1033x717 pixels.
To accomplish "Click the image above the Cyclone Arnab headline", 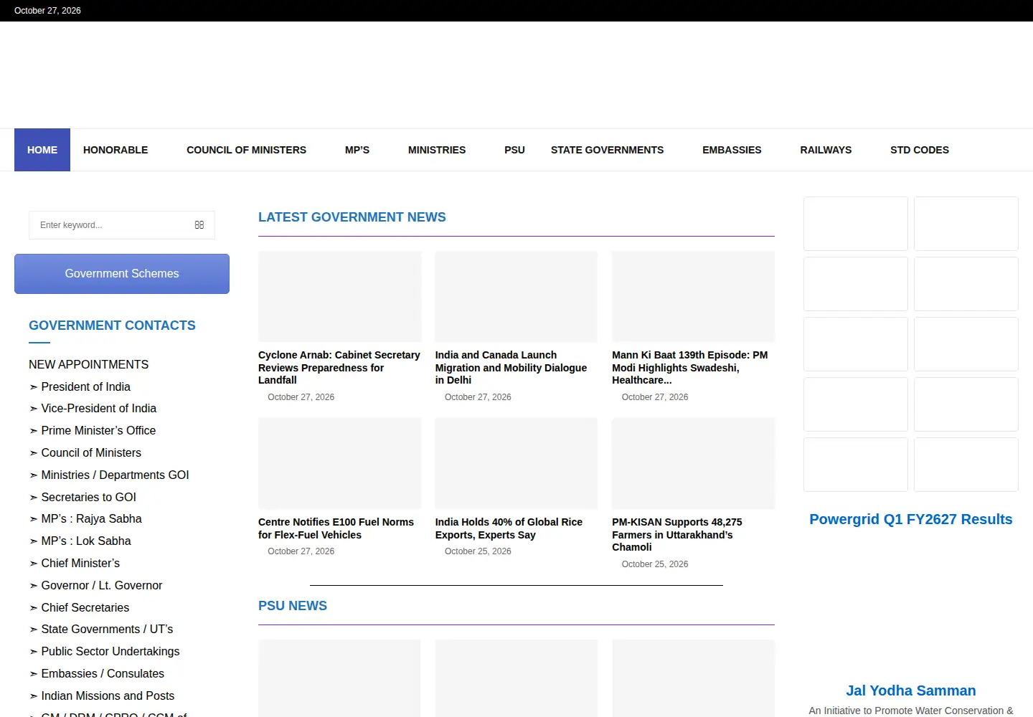I will point(340,297).
